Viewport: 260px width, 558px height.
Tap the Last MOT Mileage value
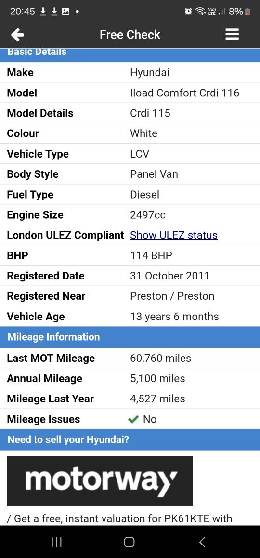161,359
